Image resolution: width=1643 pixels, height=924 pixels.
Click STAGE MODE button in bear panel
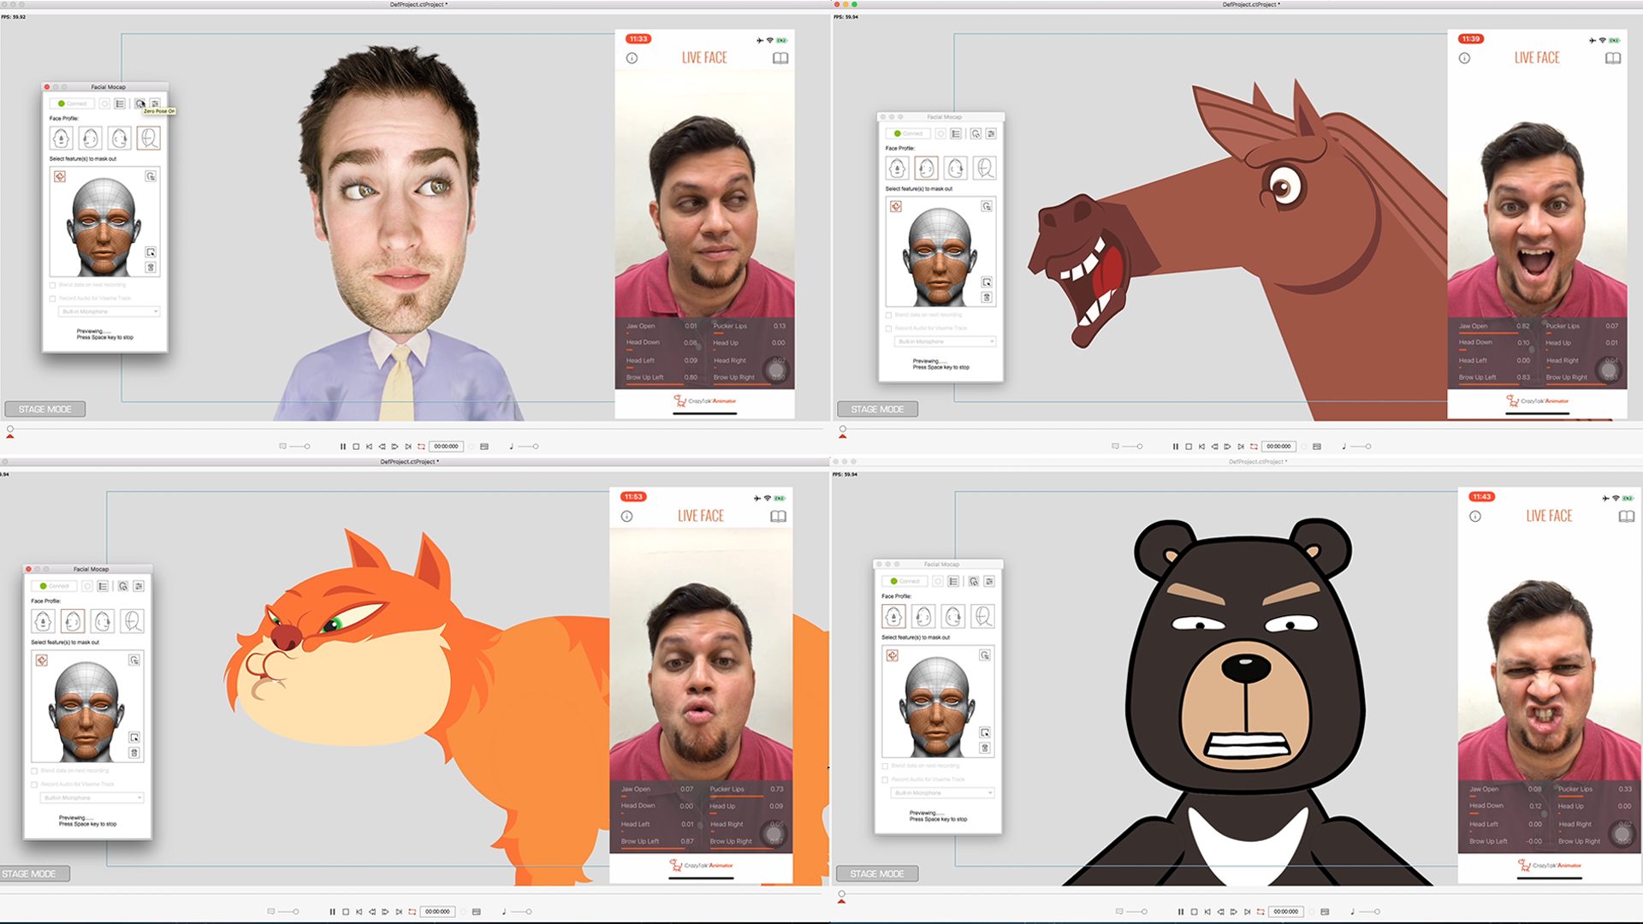tap(876, 874)
